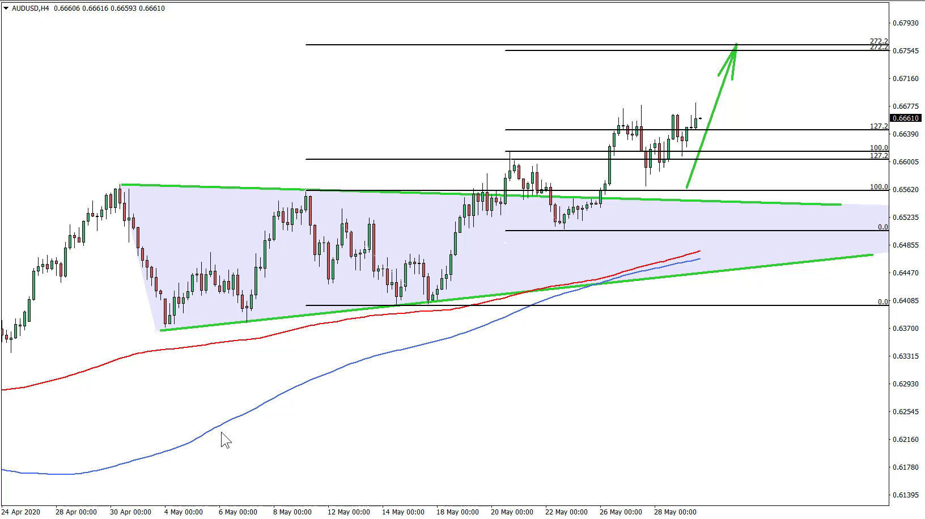The image size is (925, 519).
Task: Click the 0.66390 price scale label
Action: [x=905, y=134]
